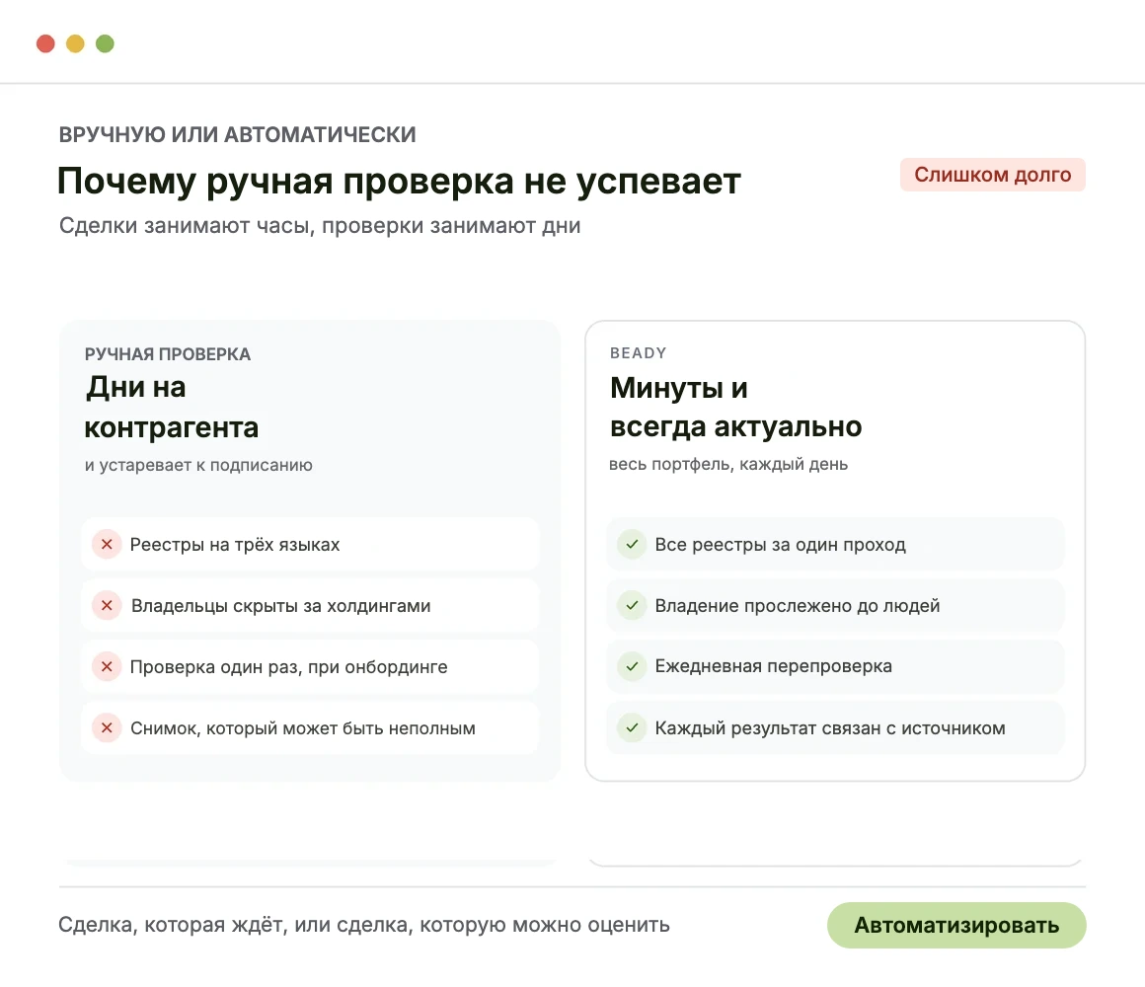Image resolution: width=1145 pixels, height=987 pixels.
Task: Select the row text Проверка один раз, при онбординге
Action: (288, 667)
